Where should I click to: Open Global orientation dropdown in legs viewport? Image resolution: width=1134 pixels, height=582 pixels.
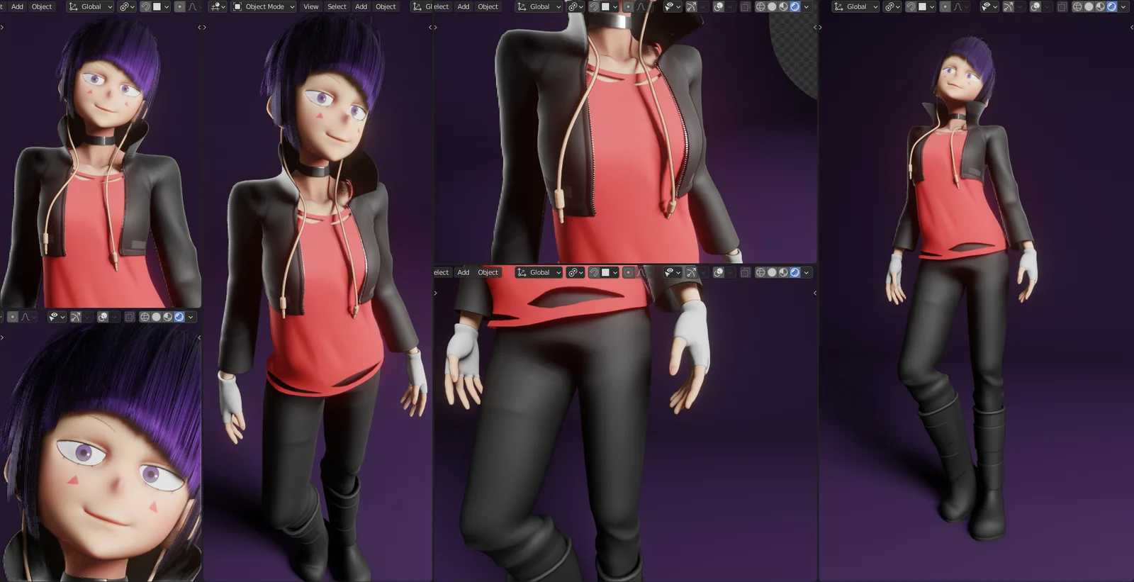(x=539, y=272)
